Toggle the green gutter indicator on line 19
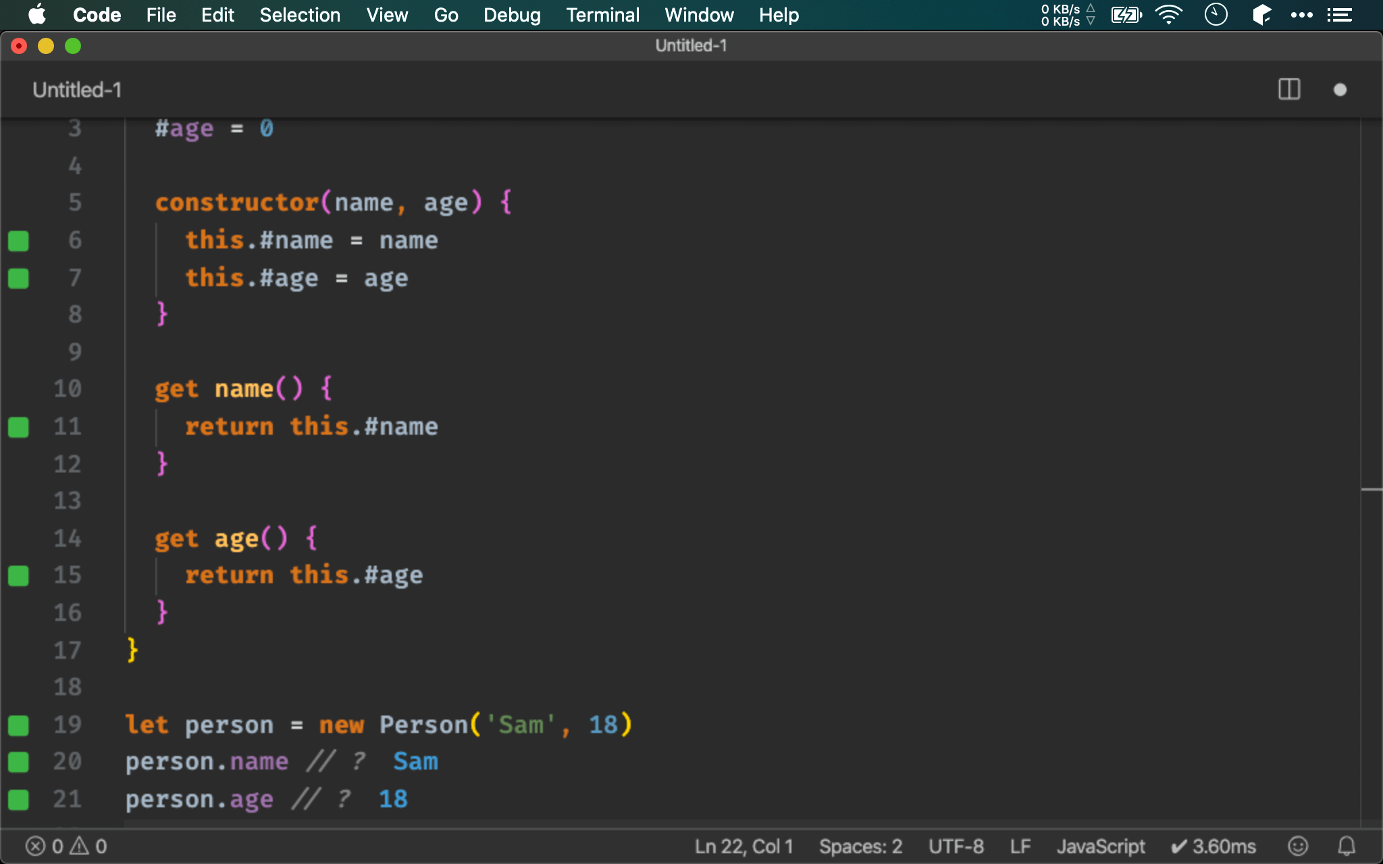This screenshot has height=864, width=1383. tap(18, 726)
